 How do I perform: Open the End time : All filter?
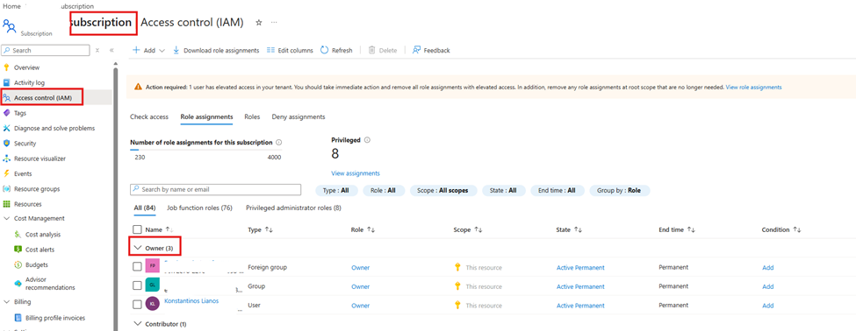click(557, 191)
